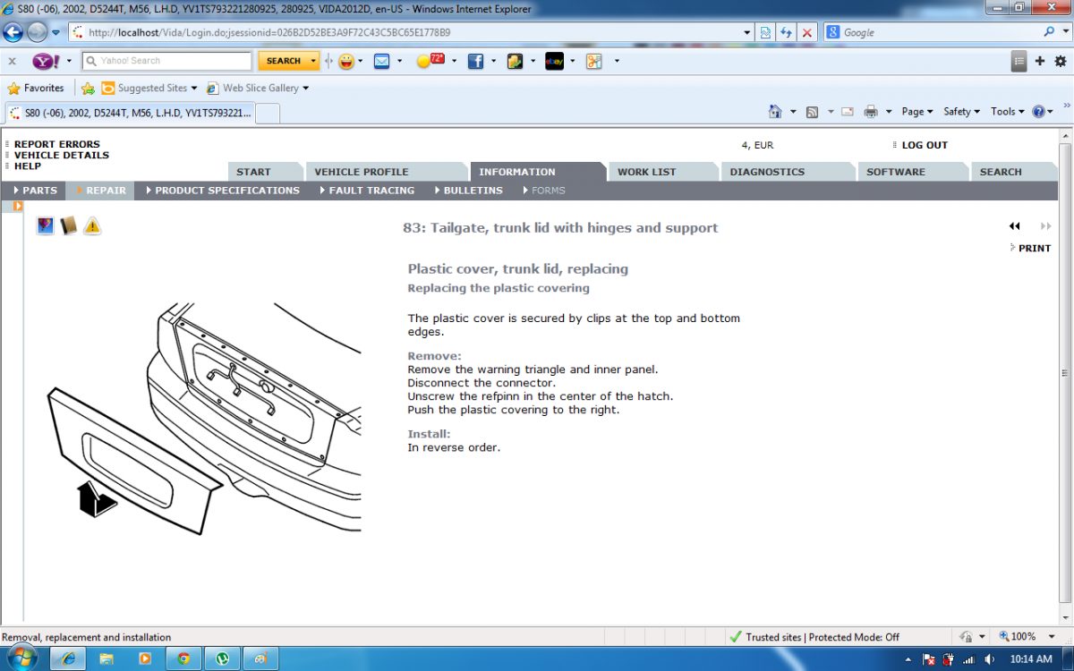
Task: Click the VEHICLE DETAILS link
Action: tap(62, 155)
